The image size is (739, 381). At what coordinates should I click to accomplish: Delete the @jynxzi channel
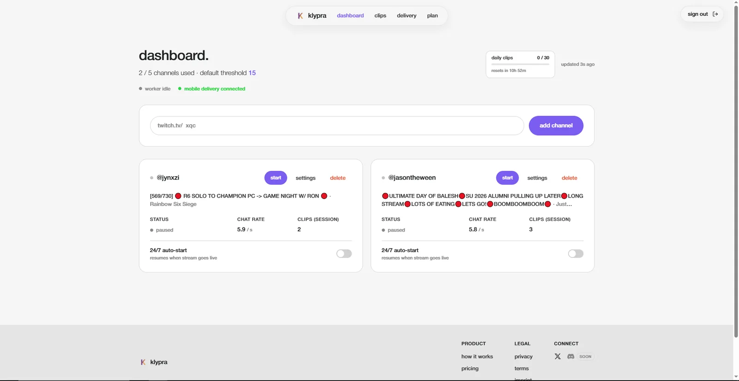click(x=338, y=178)
